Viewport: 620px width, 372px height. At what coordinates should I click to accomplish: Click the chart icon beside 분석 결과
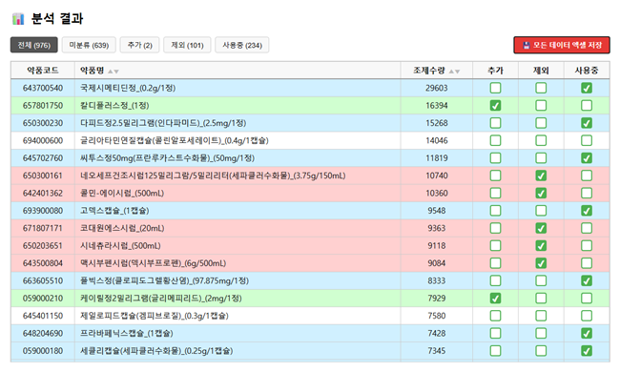18,18
